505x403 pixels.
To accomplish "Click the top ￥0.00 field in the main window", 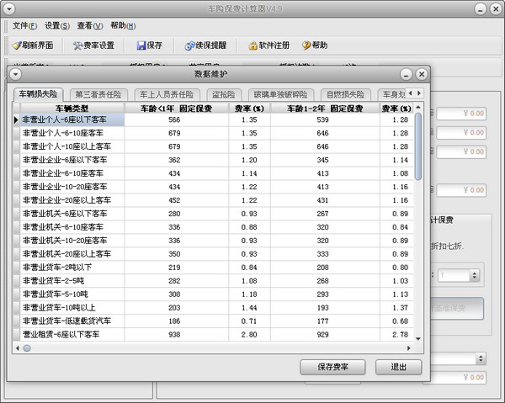I will coord(461,114).
